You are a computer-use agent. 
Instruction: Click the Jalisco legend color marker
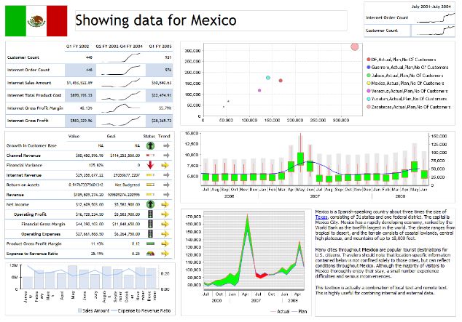coord(368,75)
